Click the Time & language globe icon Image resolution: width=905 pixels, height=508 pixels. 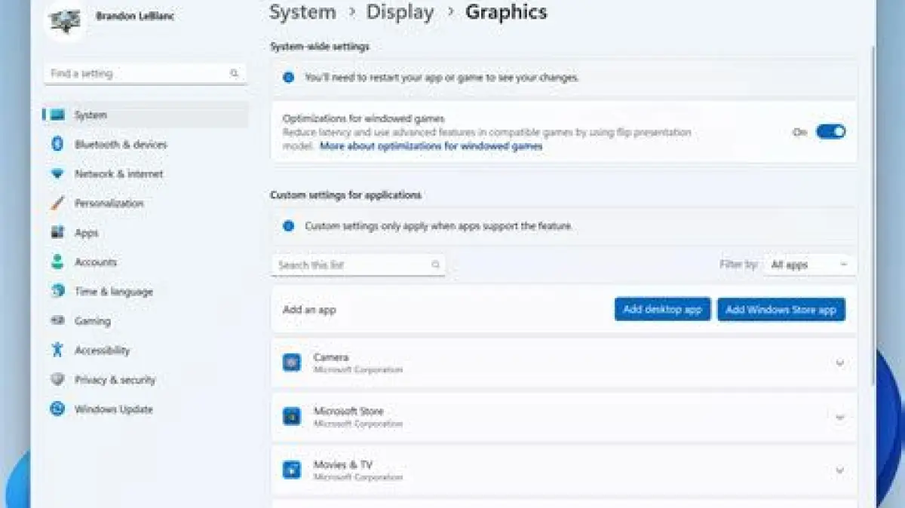tap(57, 292)
